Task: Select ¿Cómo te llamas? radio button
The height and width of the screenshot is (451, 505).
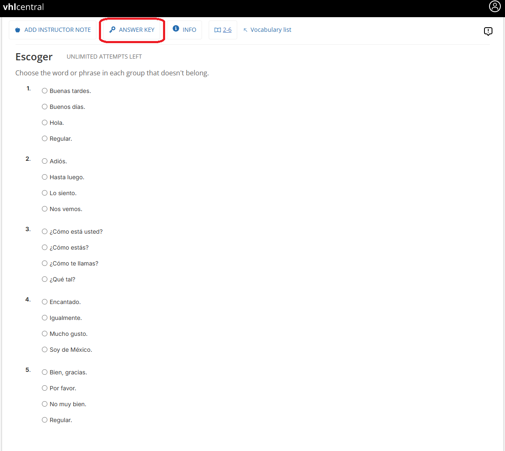Action: [44, 263]
